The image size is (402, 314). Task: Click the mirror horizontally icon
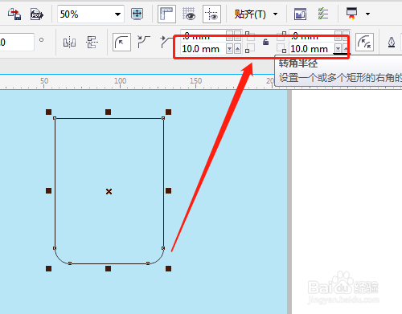tap(69, 43)
